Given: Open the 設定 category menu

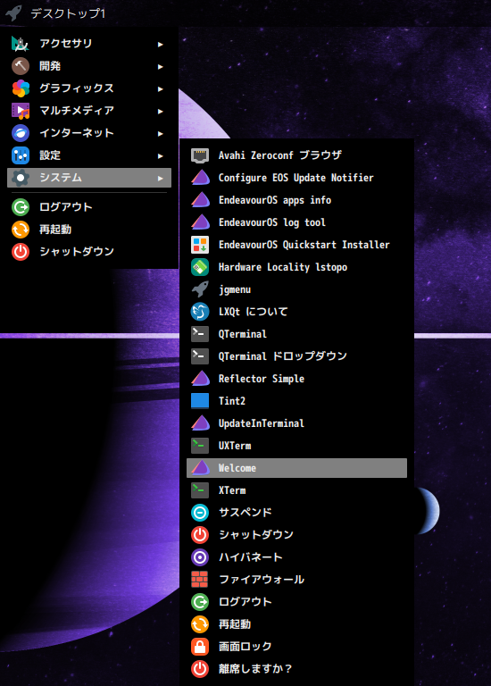Looking at the screenshot, I should click(89, 155).
